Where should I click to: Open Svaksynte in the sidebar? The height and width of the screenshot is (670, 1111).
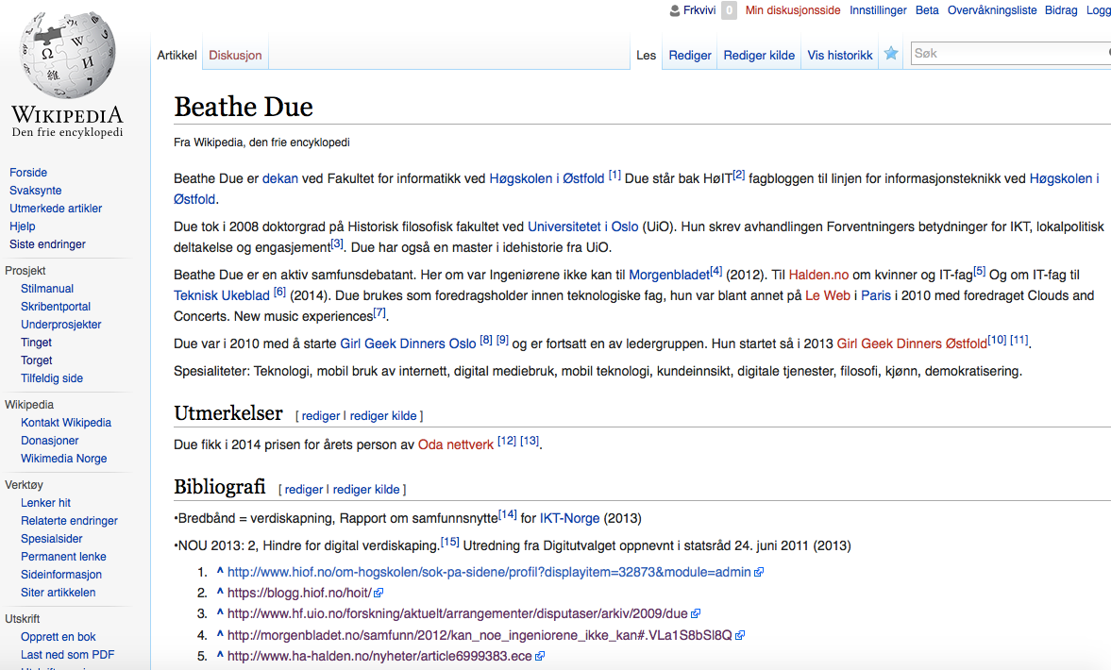click(36, 190)
